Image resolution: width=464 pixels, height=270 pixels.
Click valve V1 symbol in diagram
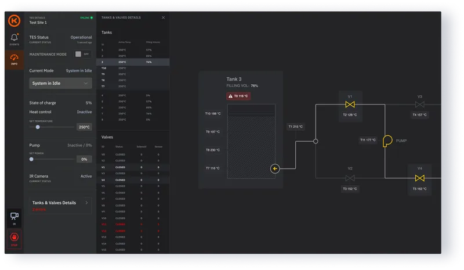pos(350,105)
